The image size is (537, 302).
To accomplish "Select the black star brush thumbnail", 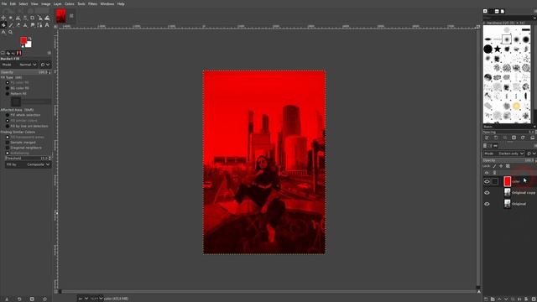I will pos(498,49).
